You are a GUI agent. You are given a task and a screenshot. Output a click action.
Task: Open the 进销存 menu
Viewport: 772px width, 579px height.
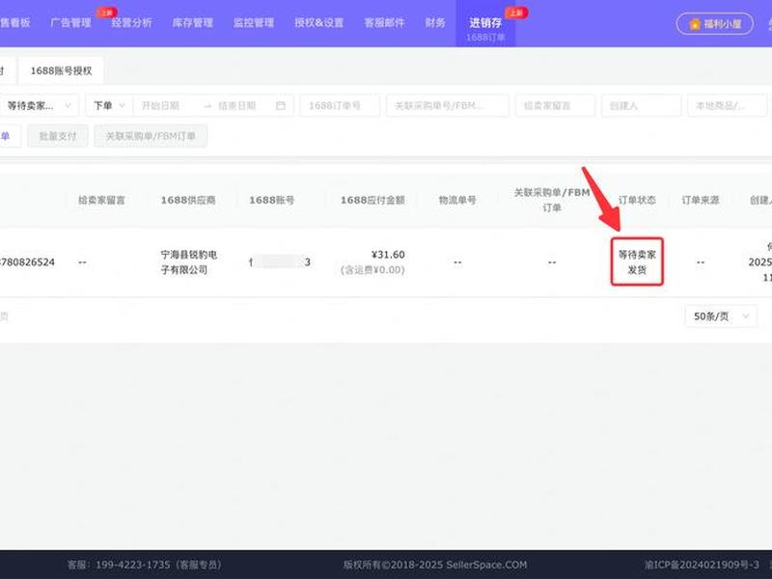point(485,23)
